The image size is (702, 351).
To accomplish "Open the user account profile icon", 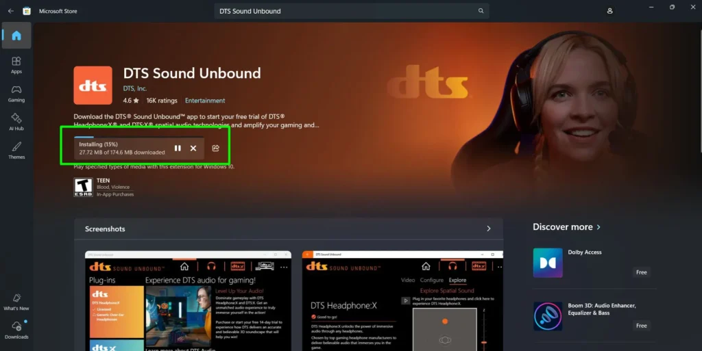I will 609,11.
